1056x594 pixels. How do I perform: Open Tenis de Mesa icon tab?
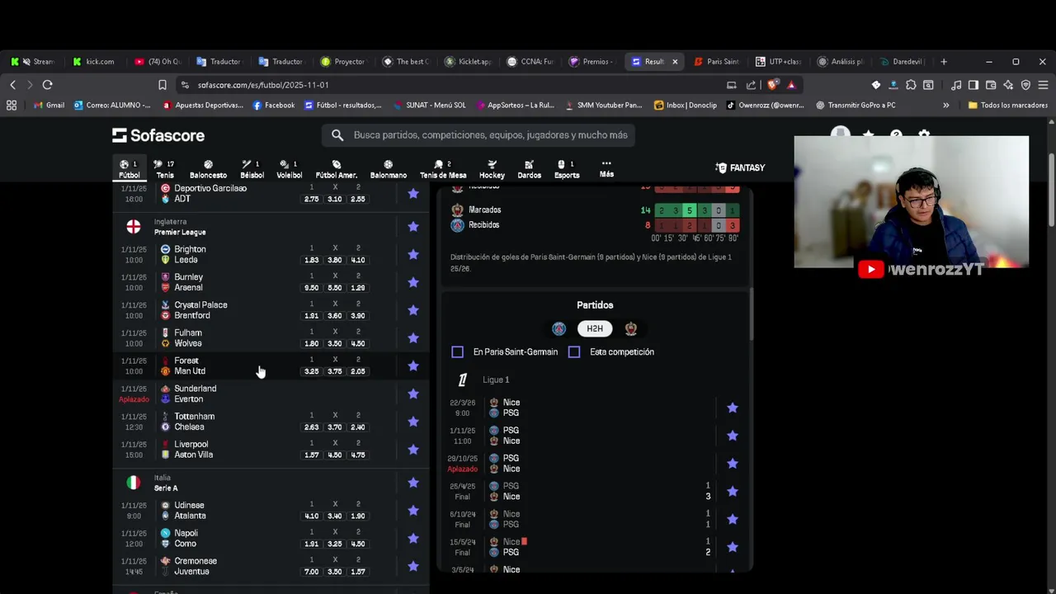click(443, 169)
